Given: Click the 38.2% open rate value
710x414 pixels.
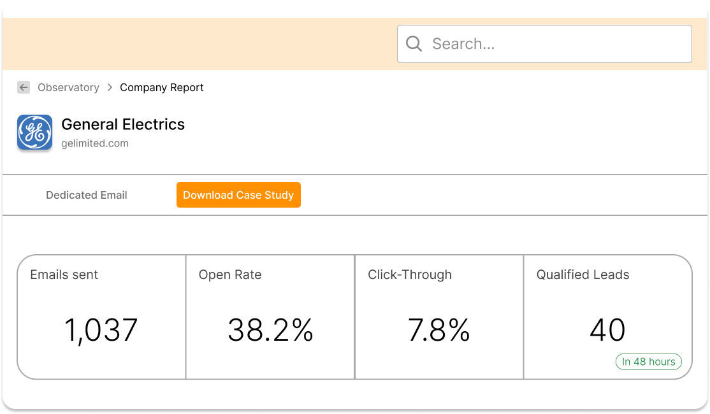Looking at the screenshot, I should click(x=270, y=331).
